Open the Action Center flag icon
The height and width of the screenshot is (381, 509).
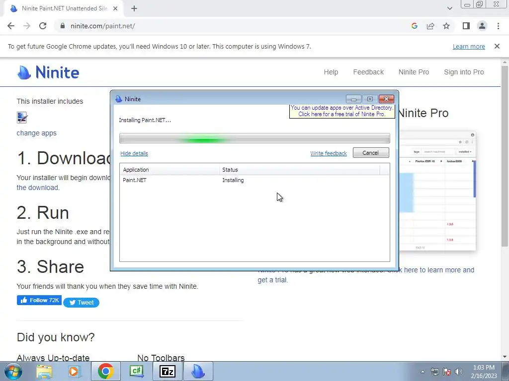coord(447,372)
